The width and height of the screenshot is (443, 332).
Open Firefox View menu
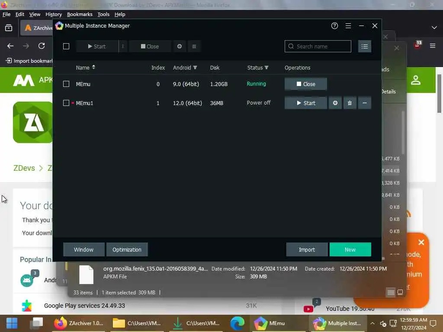[35, 14]
